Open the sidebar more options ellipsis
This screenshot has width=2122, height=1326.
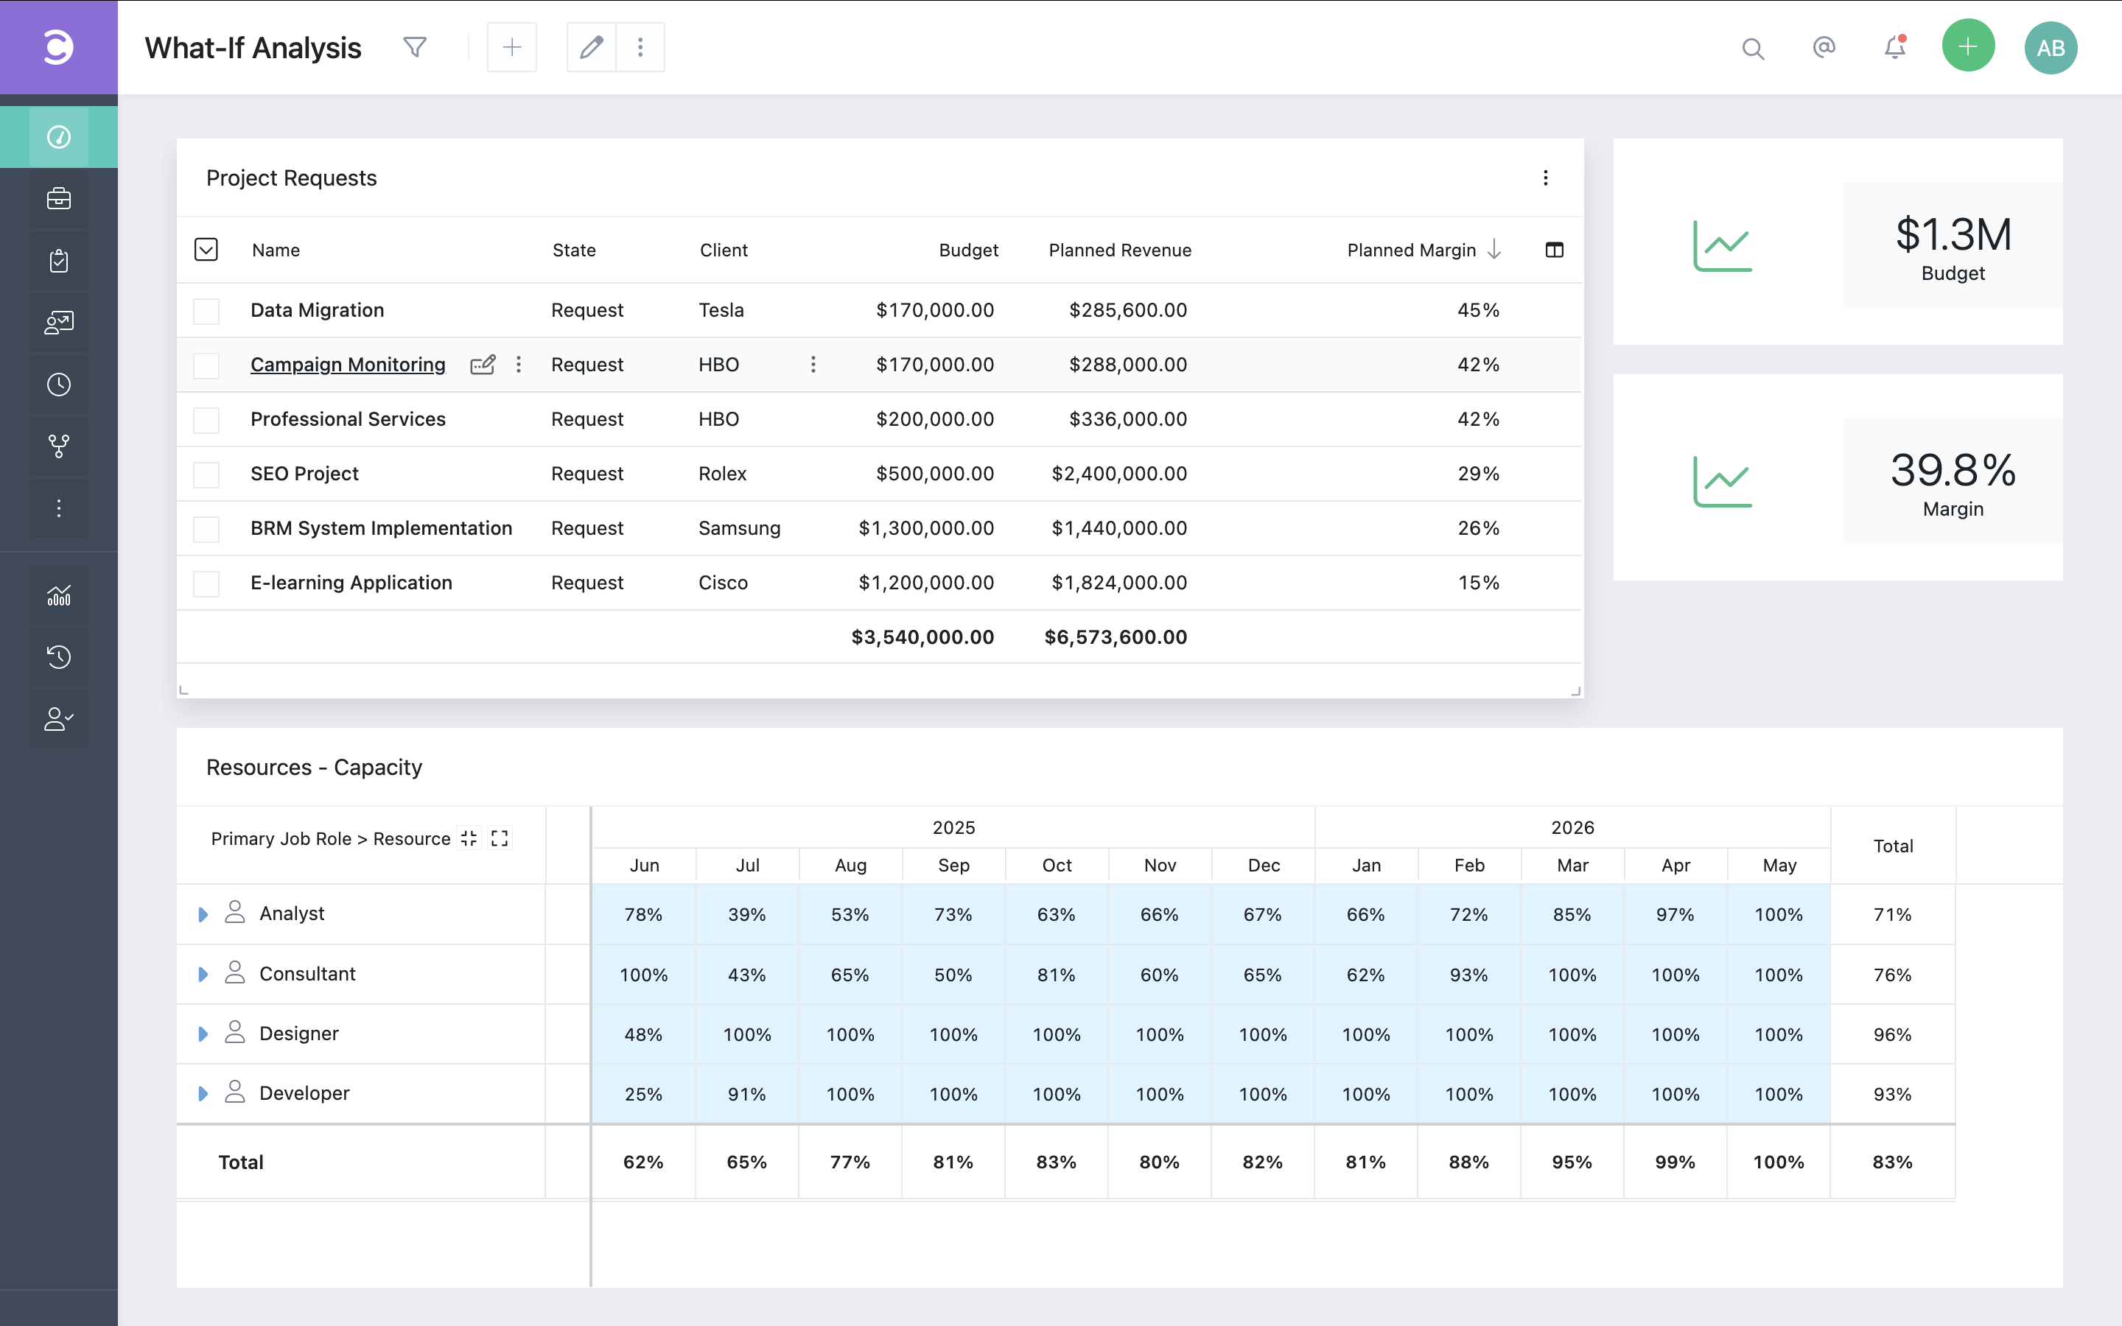click(59, 508)
